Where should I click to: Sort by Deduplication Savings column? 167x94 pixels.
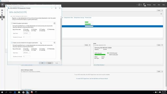click(x=79, y=17)
